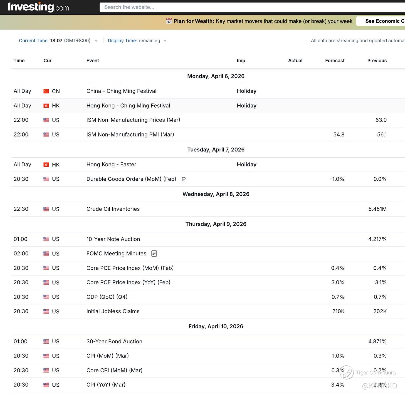Click the preliminary 'P' icon beside Durable Goods

[x=184, y=179]
